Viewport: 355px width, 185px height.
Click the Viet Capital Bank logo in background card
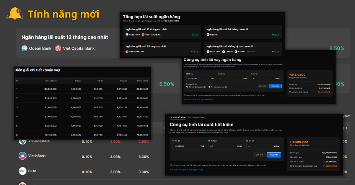pyautogui.click(x=58, y=49)
